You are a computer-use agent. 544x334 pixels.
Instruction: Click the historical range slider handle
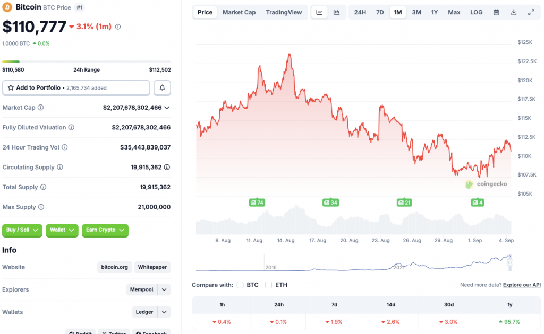pos(509,261)
